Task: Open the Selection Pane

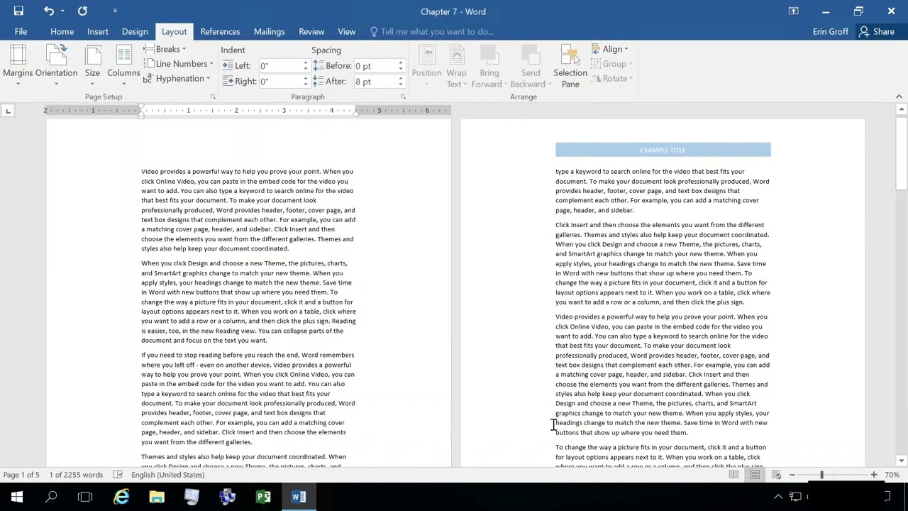Action: [570, 65]
